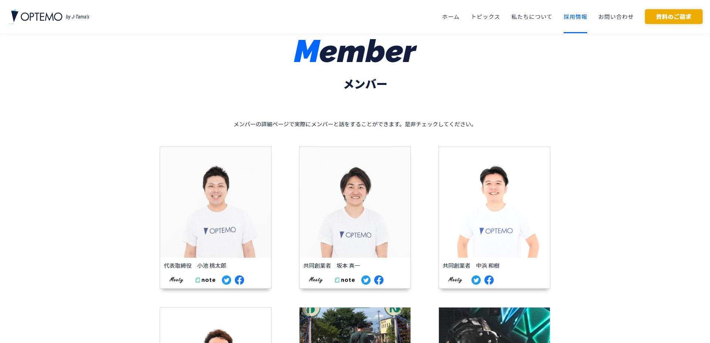Select the 採用情報 navigation tab
The height and width of the screenshot is (343, 710).
575,17
